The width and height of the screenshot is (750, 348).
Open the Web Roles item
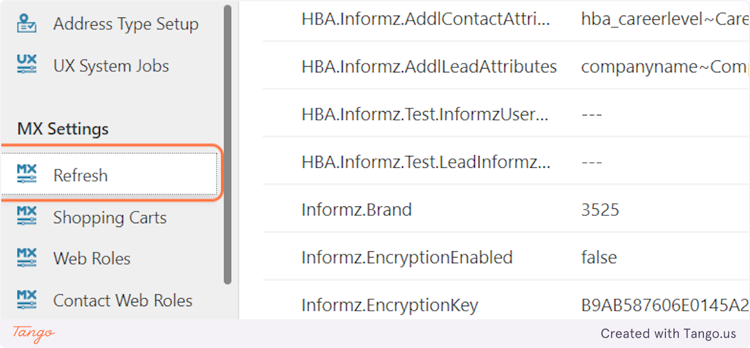pyautogui.click(x=92, y=259)
